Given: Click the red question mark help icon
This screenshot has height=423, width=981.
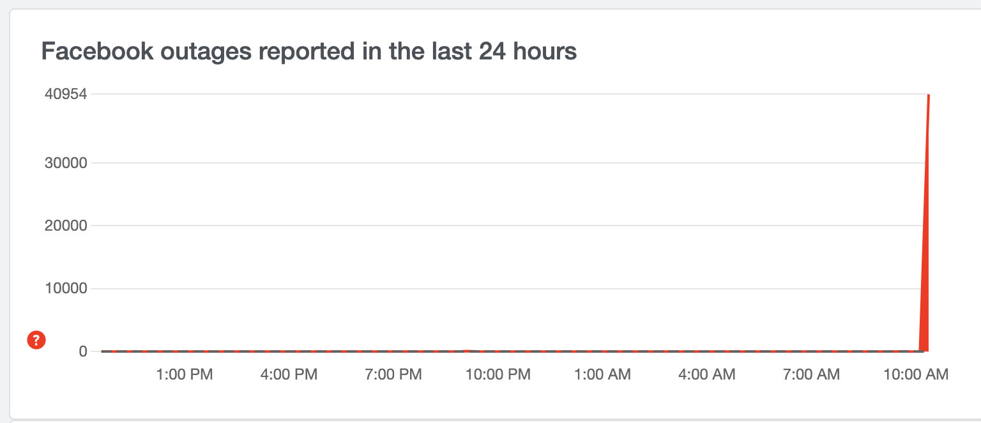Looking at the screenshot, I should point(36,341).
